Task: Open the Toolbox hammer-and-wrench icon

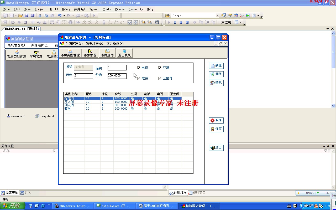Action: tap(242, 16)
